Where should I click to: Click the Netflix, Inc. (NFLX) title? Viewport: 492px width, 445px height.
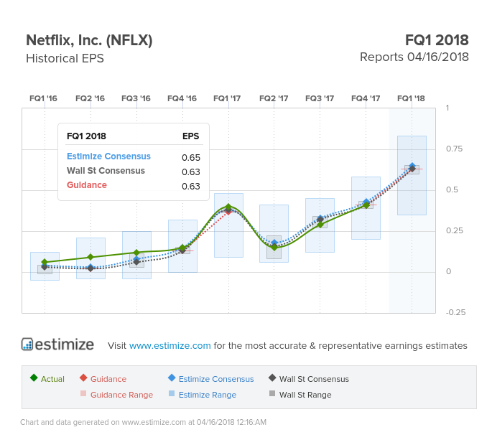89,40
